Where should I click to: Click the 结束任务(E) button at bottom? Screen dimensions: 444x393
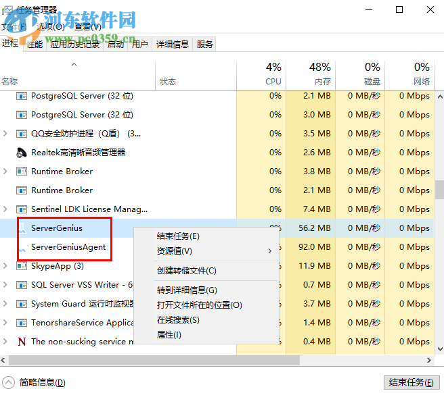412,383
